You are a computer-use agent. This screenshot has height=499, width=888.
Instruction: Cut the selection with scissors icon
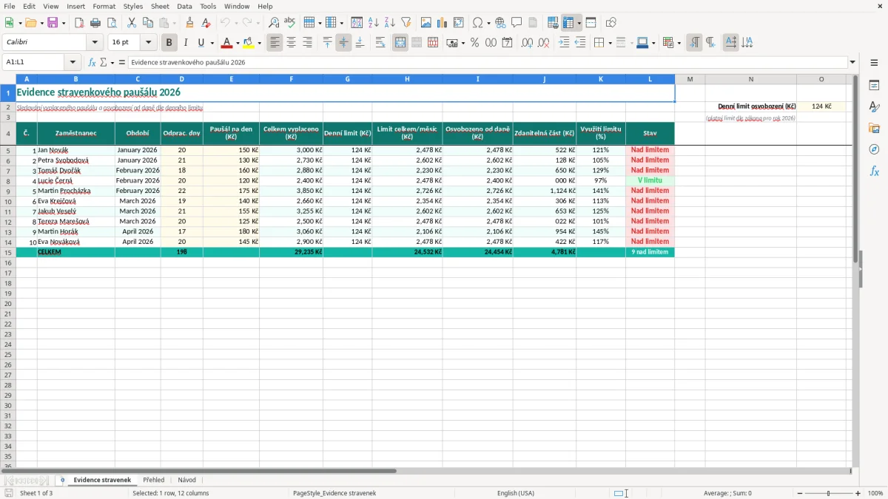point(132,23)
